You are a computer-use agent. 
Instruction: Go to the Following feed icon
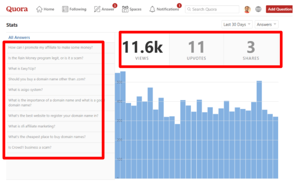pos(65,9)
